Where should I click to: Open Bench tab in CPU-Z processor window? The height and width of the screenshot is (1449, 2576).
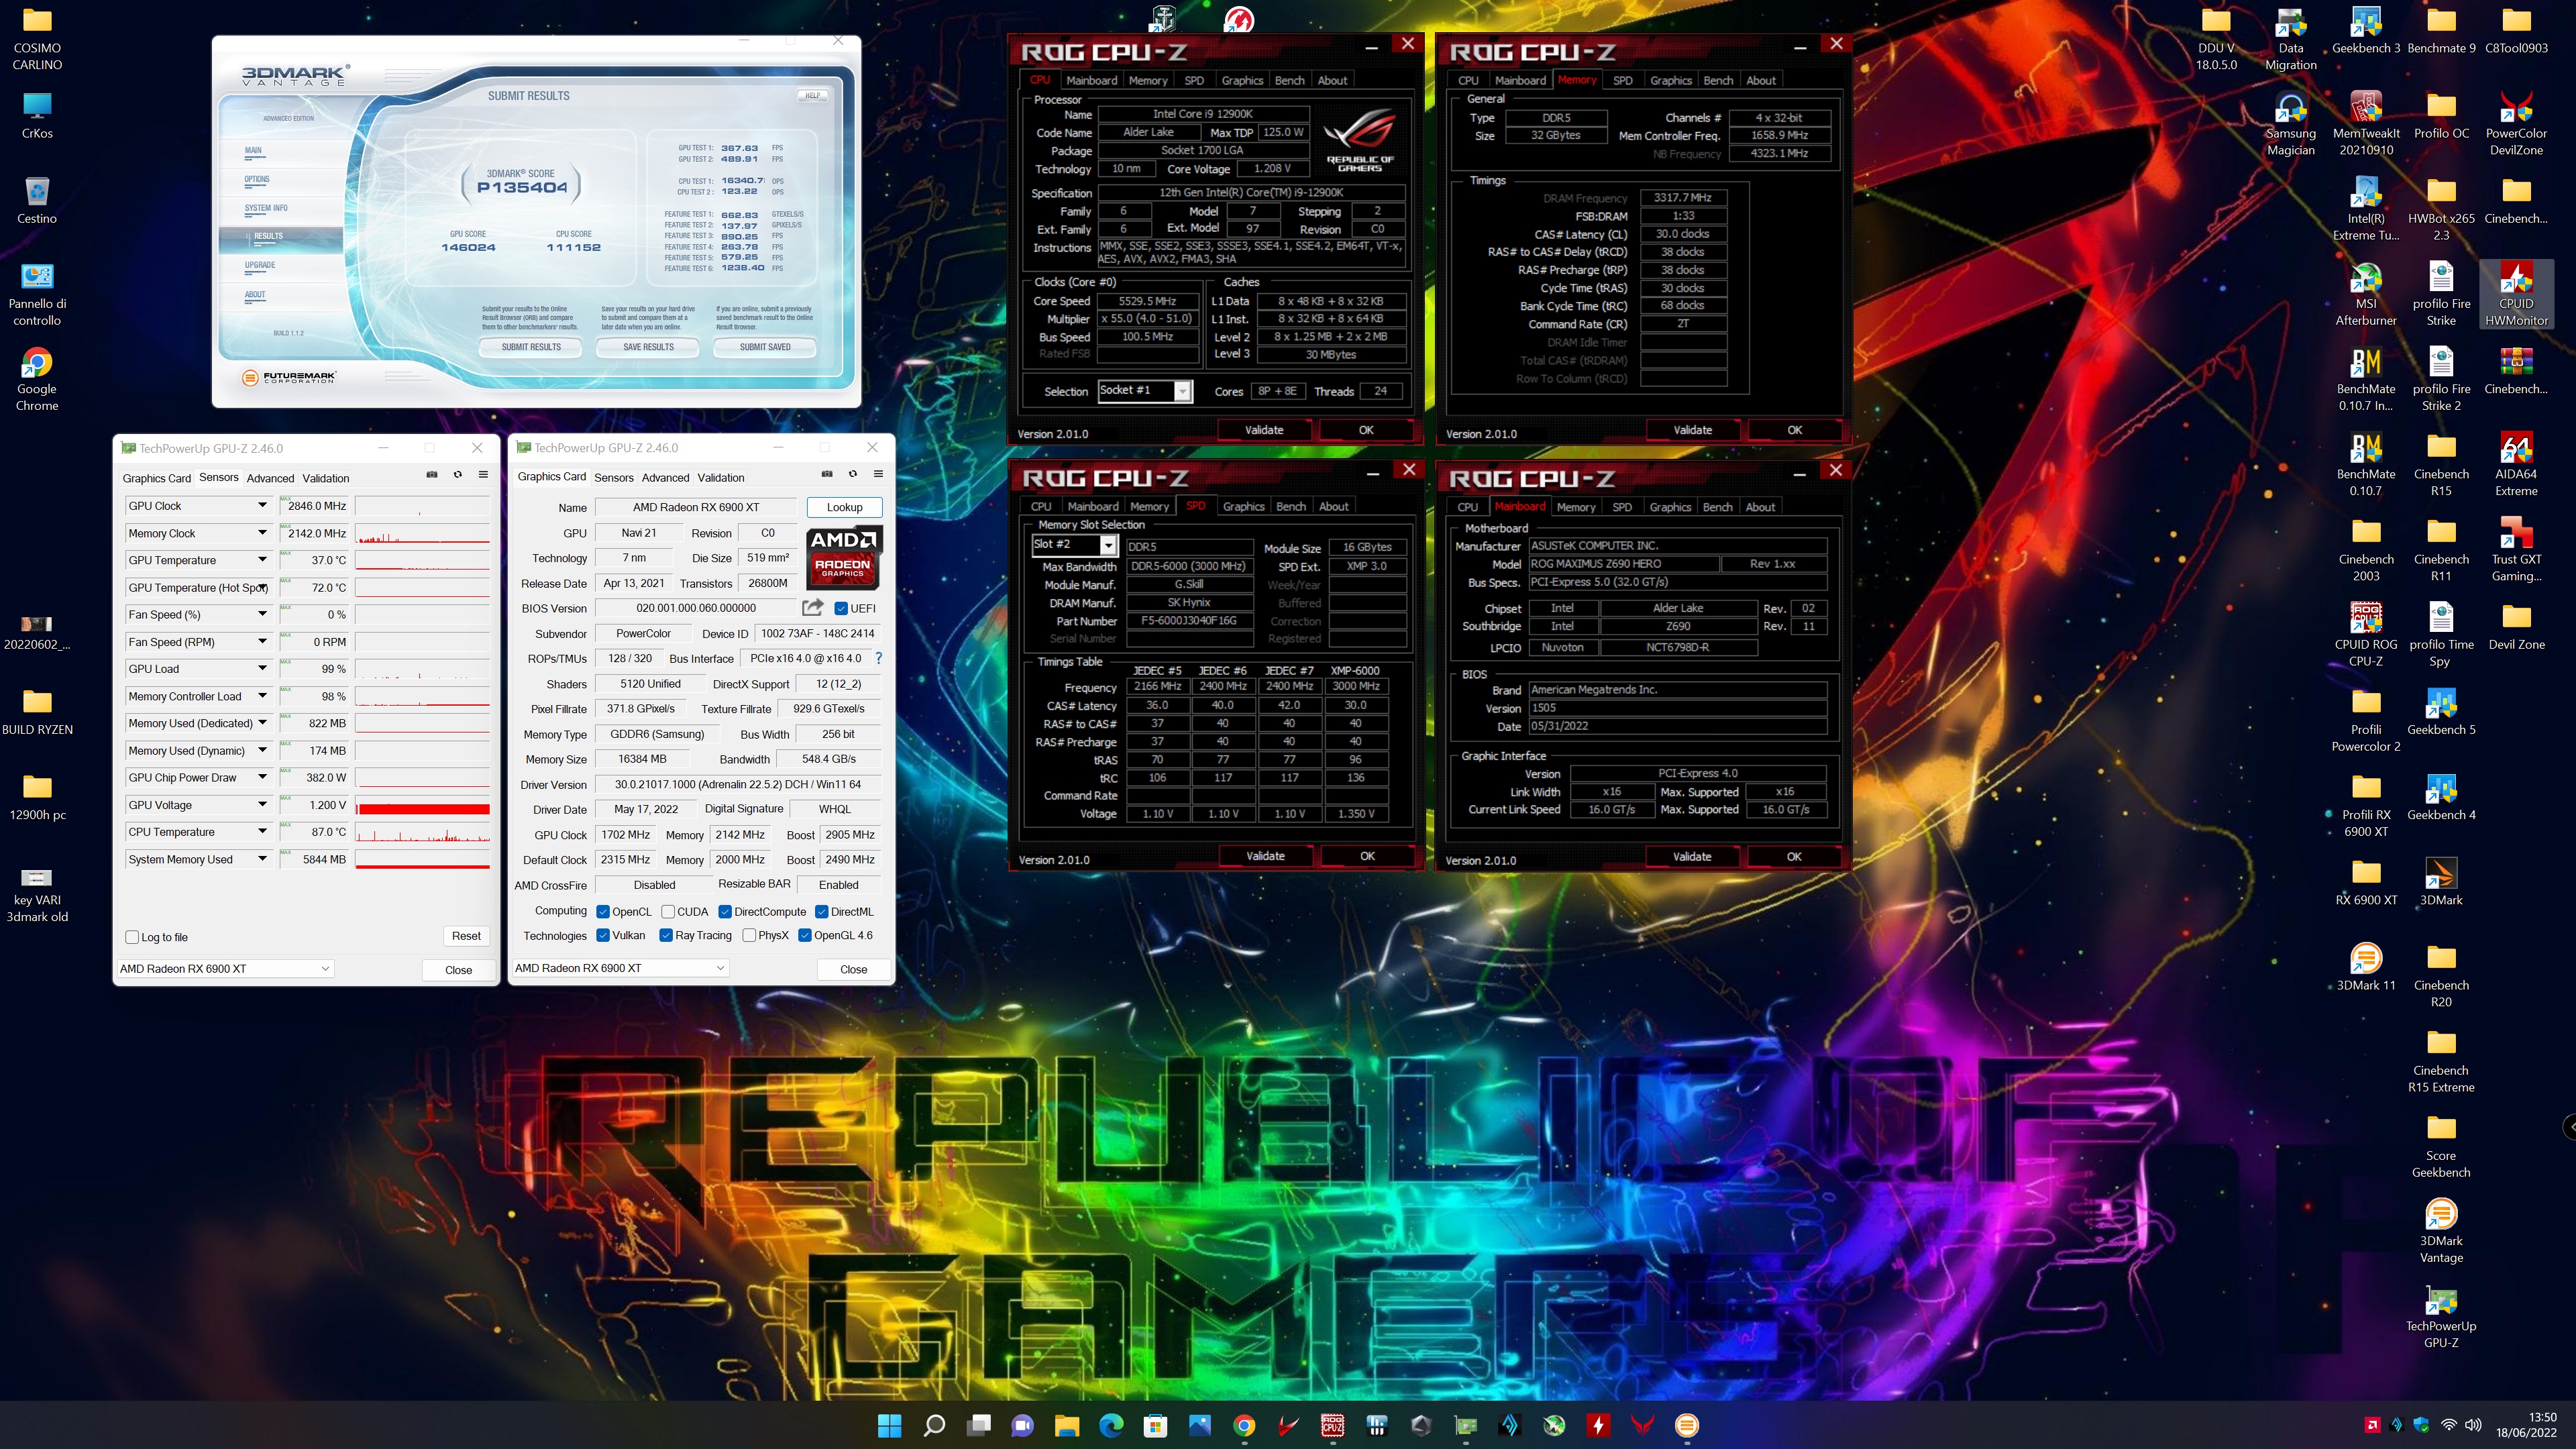pyautogui.click(x=1289, y=80)
